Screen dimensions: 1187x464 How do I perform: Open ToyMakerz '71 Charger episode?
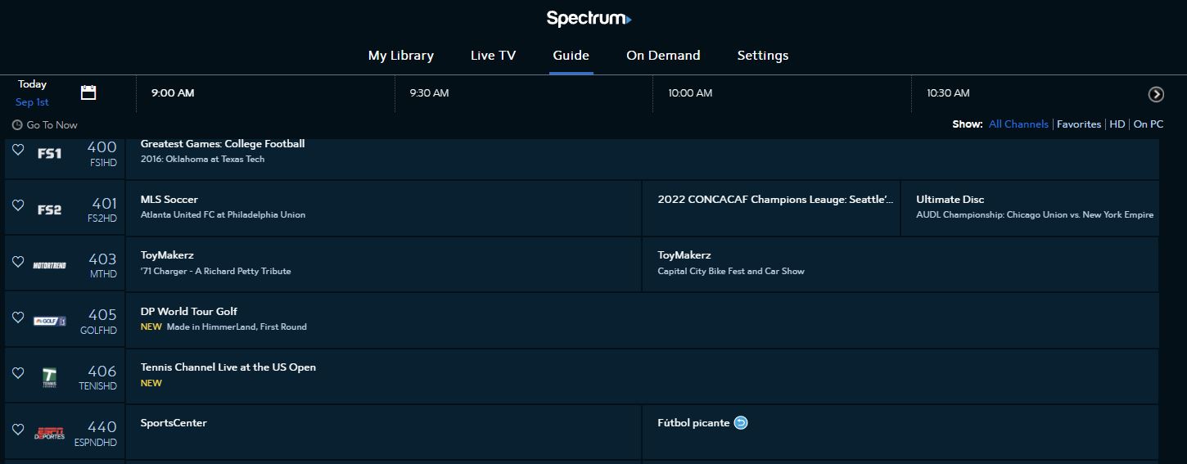coord(384,264)
